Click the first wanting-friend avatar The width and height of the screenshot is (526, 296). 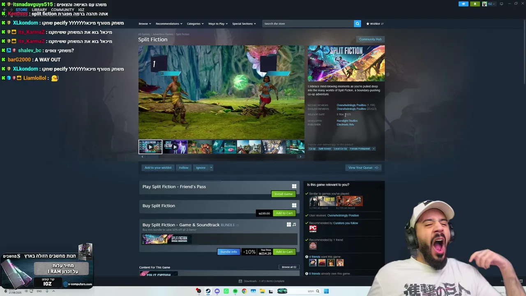coord(313,263)
